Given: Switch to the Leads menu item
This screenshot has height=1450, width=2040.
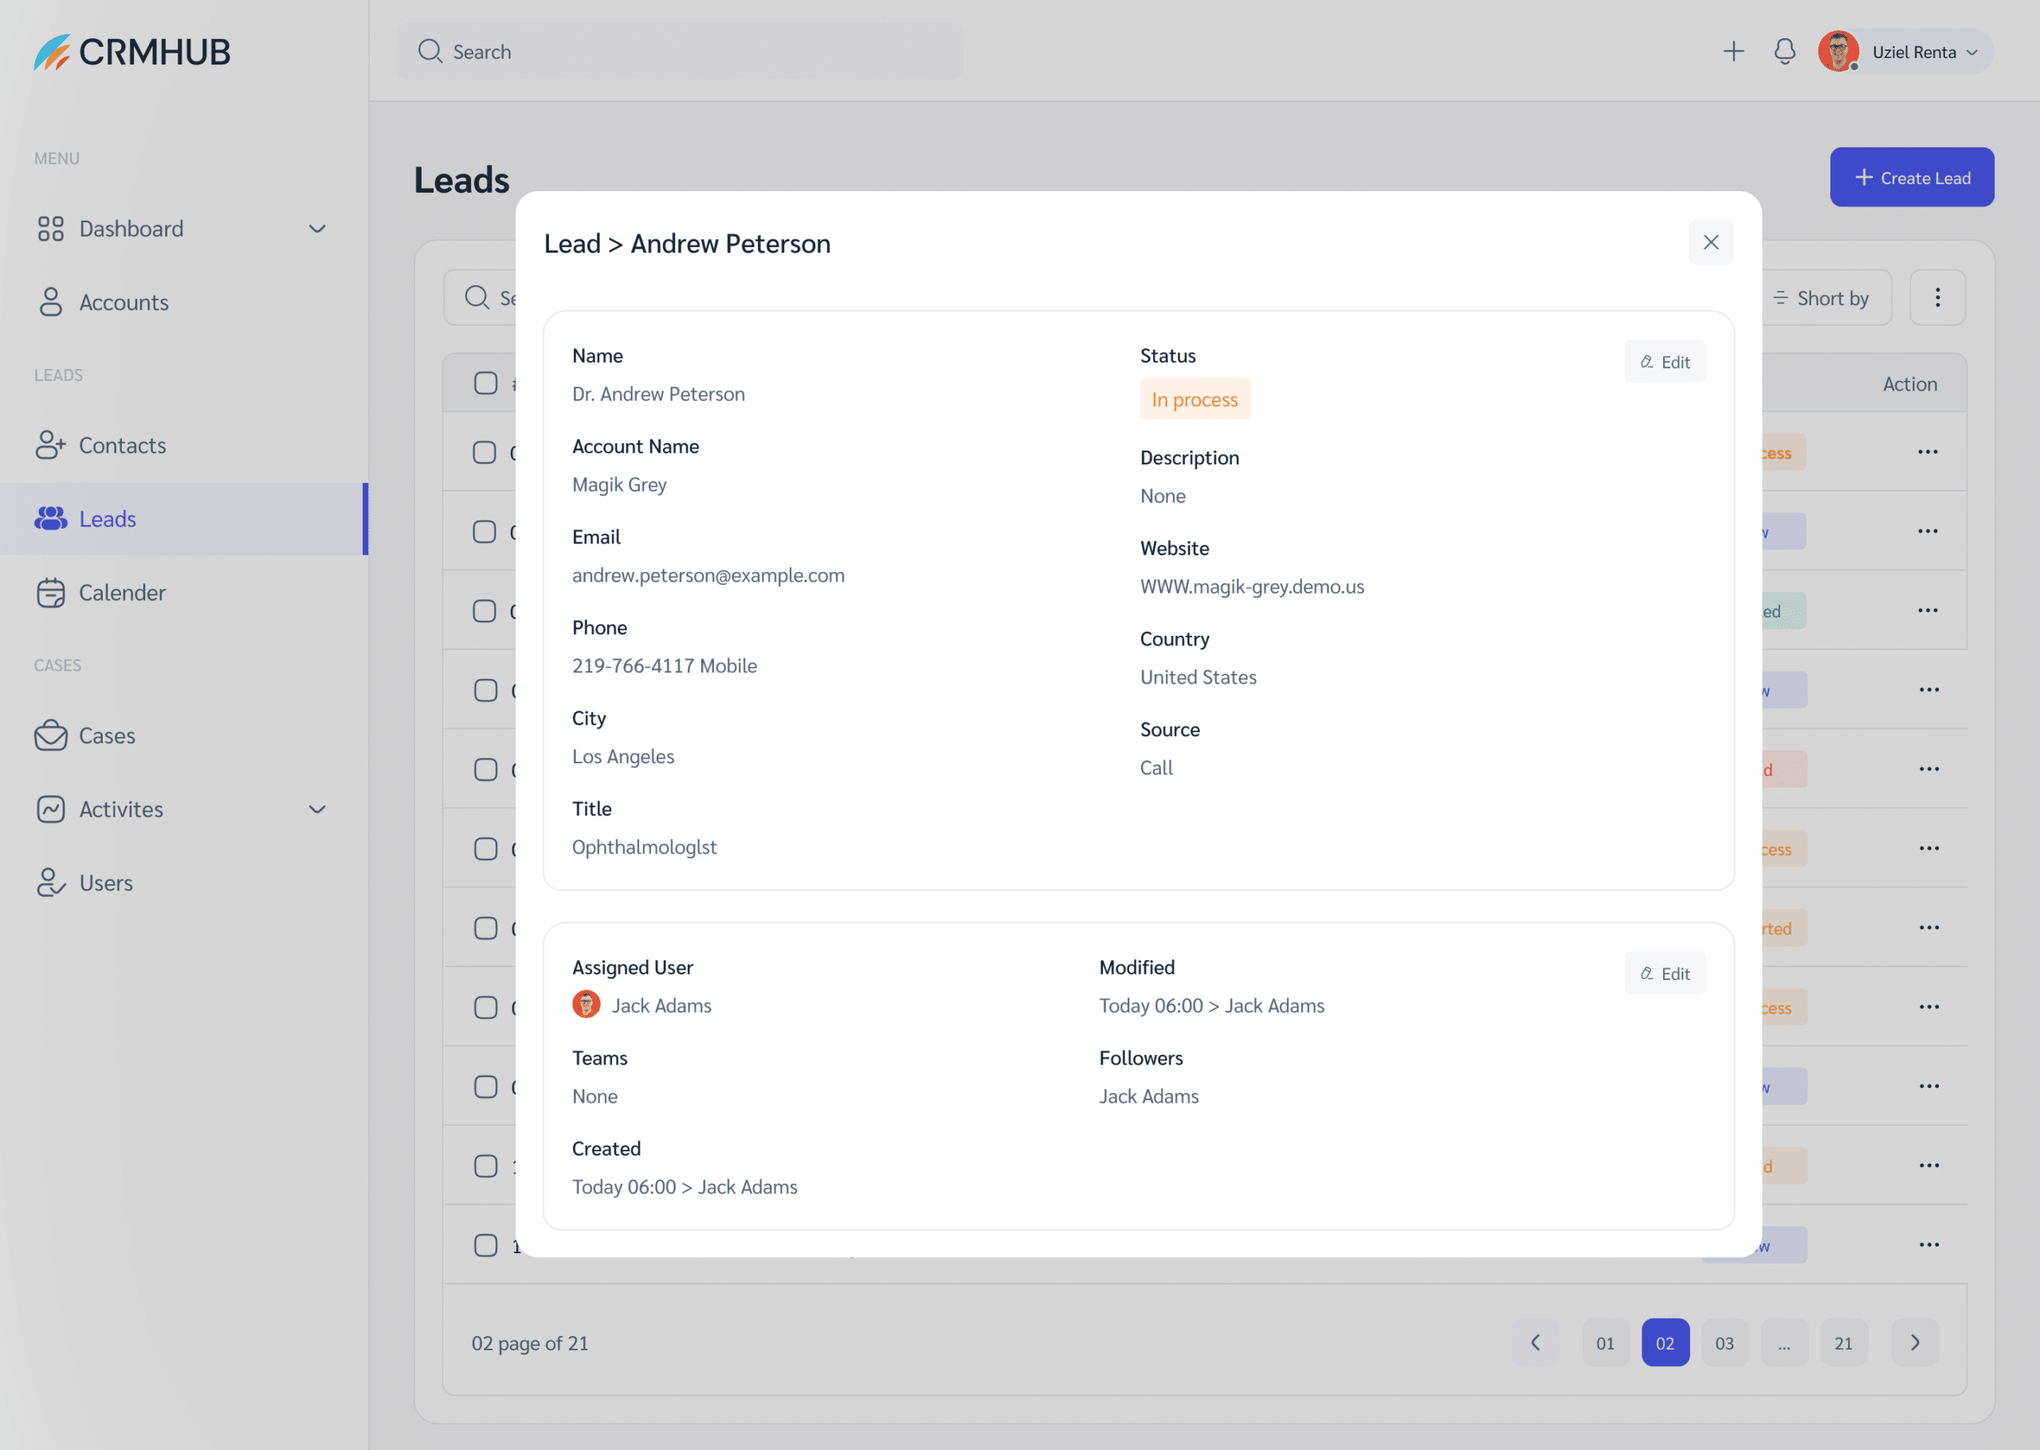Looking at the screenshot, I should coord(106,519).
